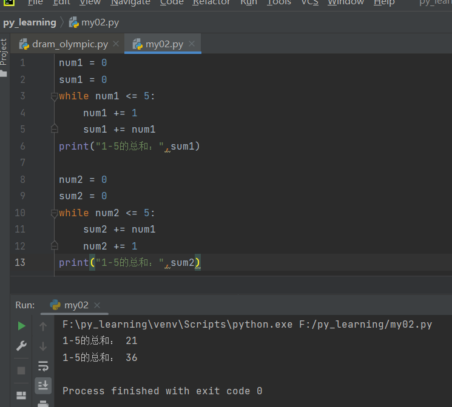This screenshot has height=407, width=452.
Task: Click fold end marker at line 5
Action: [54, 129]
